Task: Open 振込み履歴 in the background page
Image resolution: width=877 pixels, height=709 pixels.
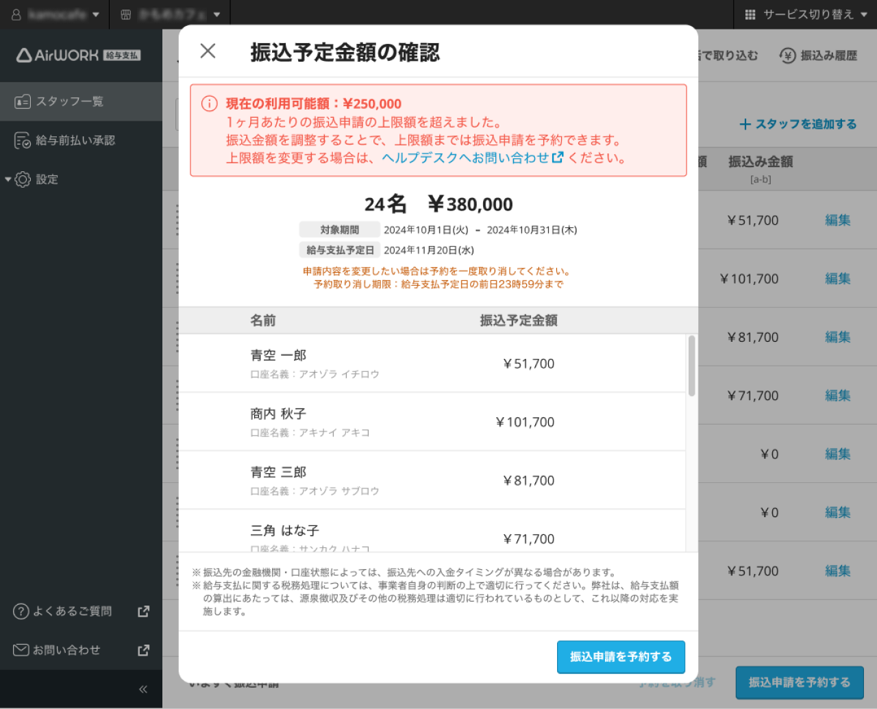Action: coord(818,55)
